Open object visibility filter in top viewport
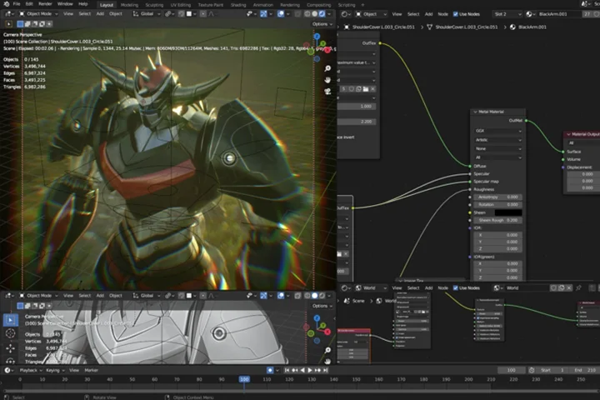Image resolution: width=600 pixels, height=400 pixels. [x=251, y=14]
